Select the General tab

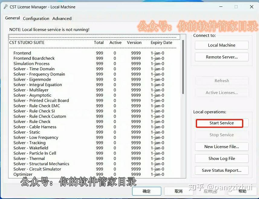12,18
